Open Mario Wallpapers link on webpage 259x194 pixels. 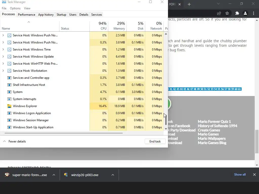tap(212, 139)
